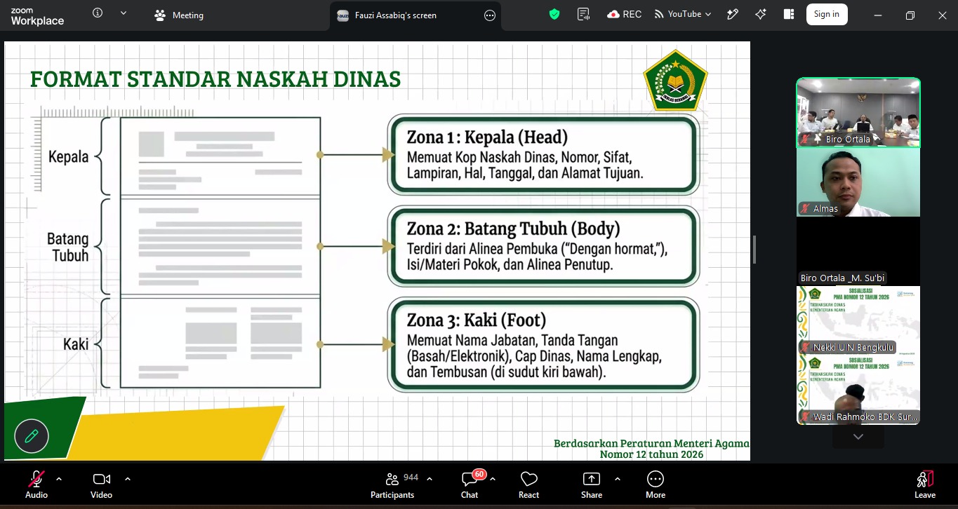Viewport: 958px width, 509px height.
Task: Click the Batang Tubuh label on diagram
Action: coord(68,247)
